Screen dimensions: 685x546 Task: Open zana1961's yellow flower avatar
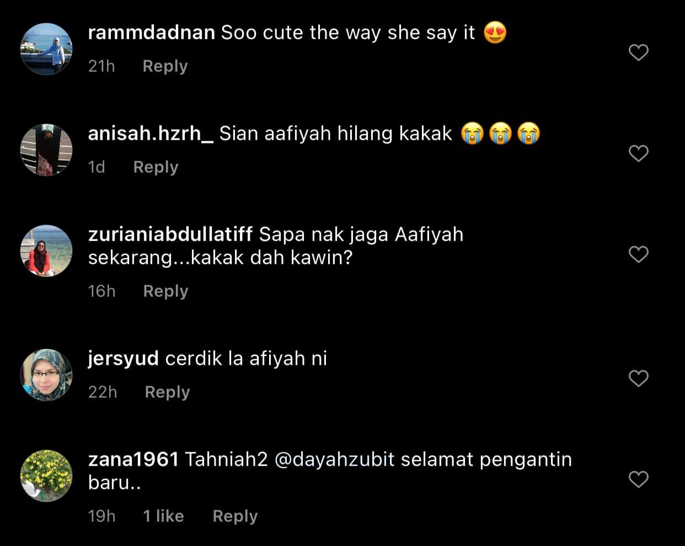point(46,476)
